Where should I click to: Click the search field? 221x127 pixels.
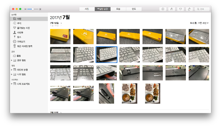click(202, 9)
